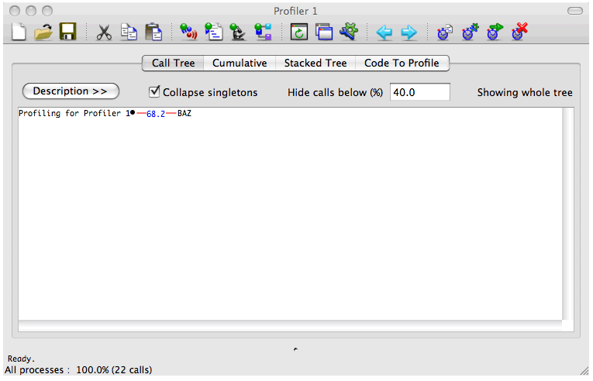
Task: Click the horizontal scrollbar below the tree
Action: 290,325
